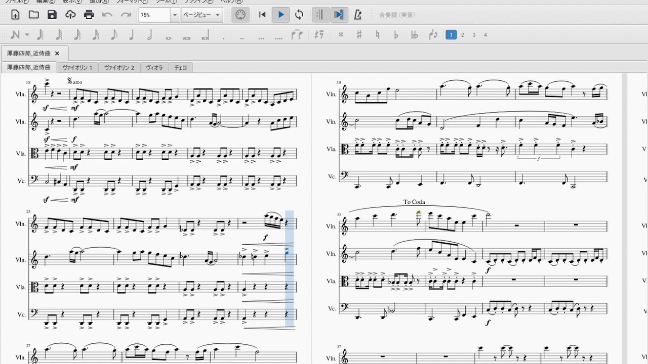
Task: Select voice 2
Action: pos(463,35)
